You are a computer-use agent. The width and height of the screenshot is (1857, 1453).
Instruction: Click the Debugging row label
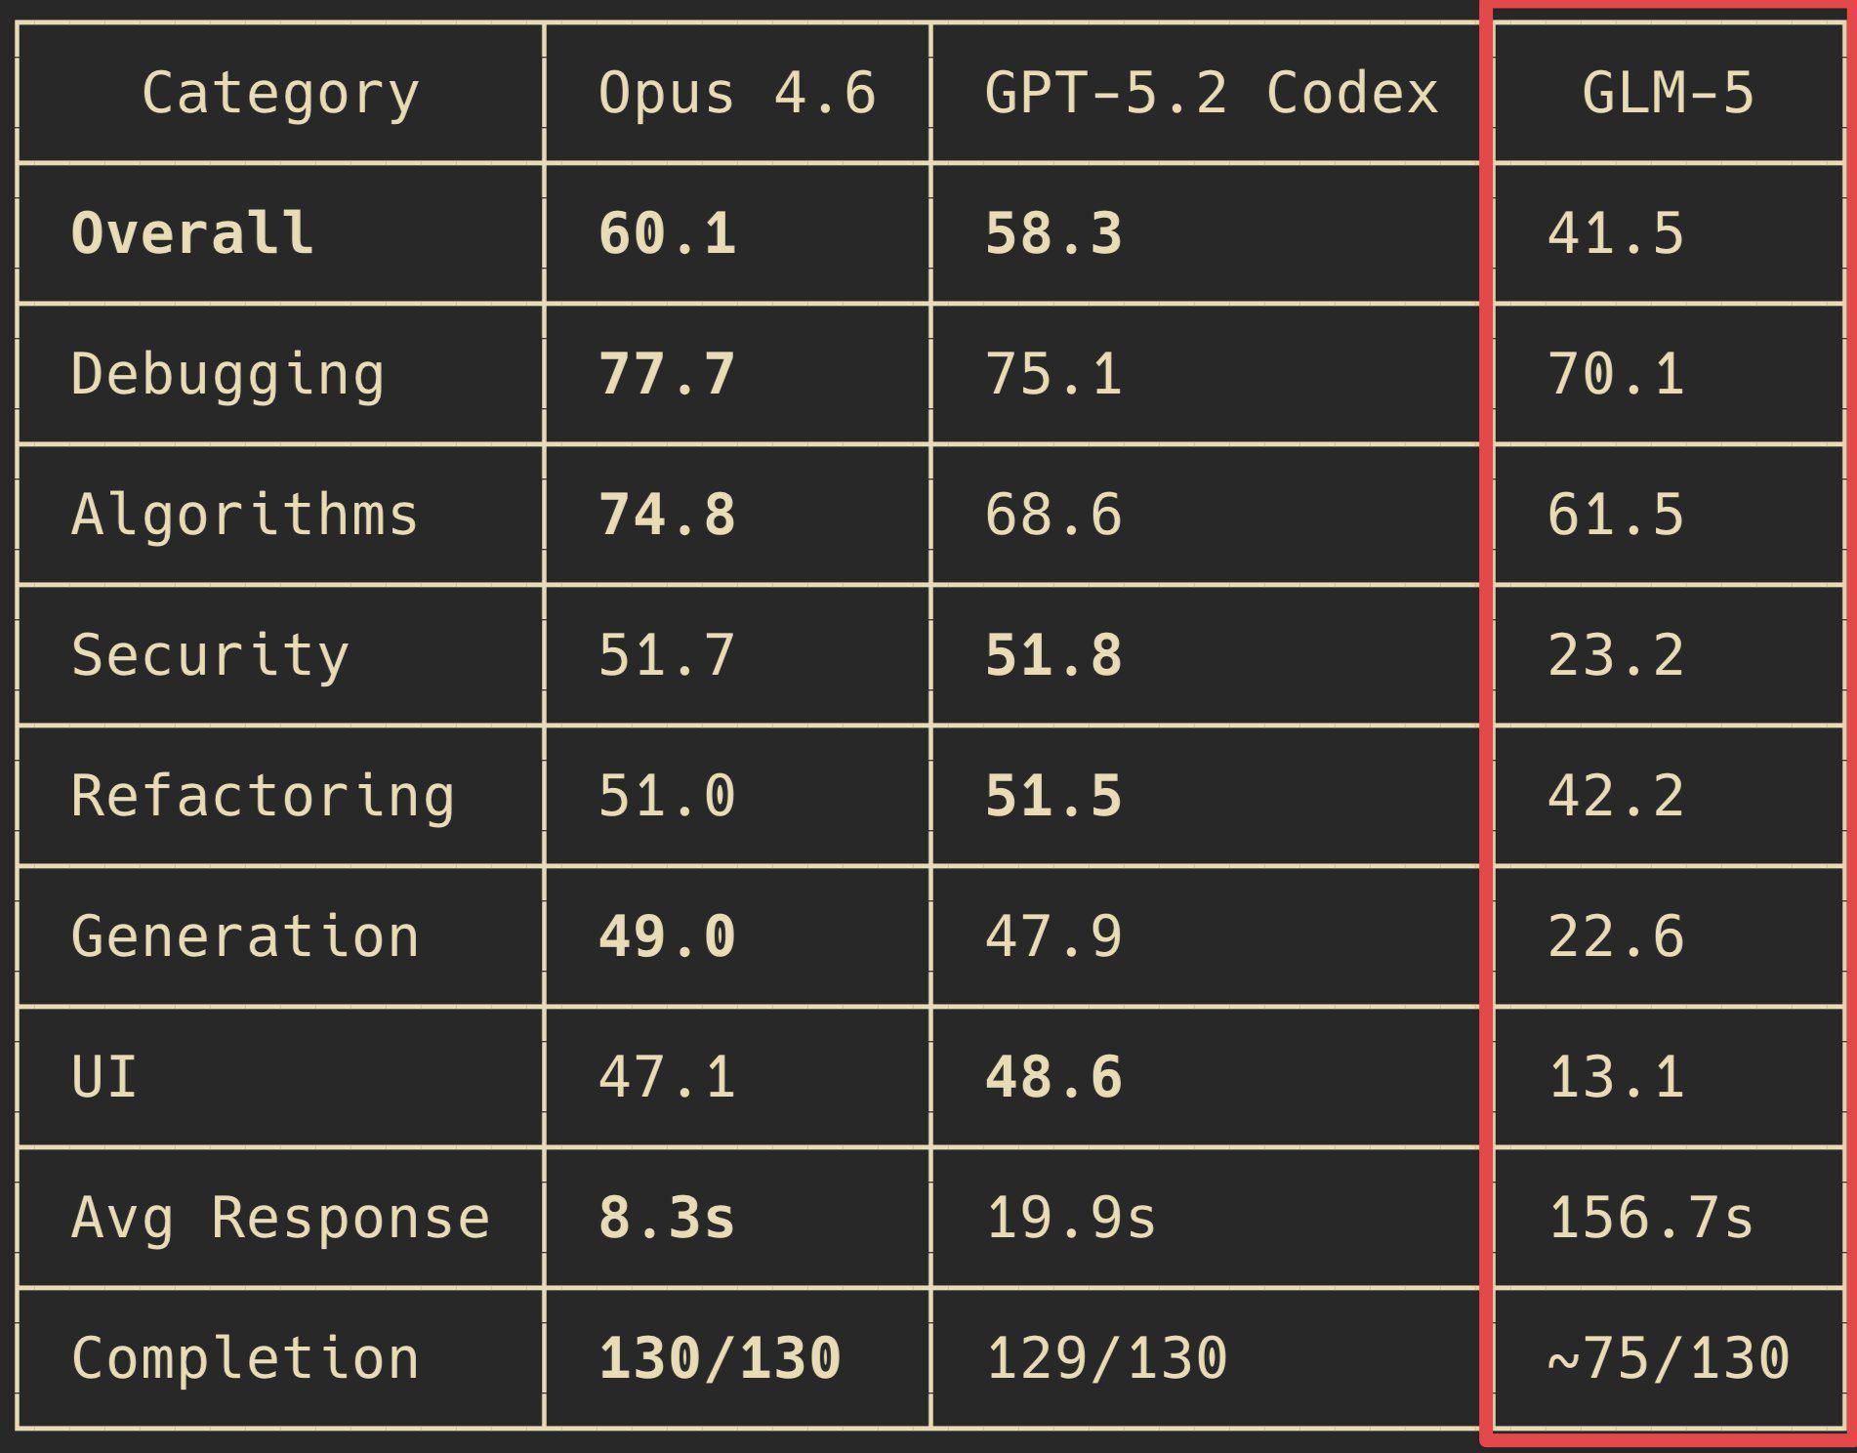pyautogui.click(x=227, y=375)
